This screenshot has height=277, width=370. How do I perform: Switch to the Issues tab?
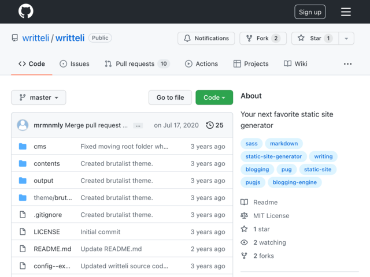coord(75,64)
